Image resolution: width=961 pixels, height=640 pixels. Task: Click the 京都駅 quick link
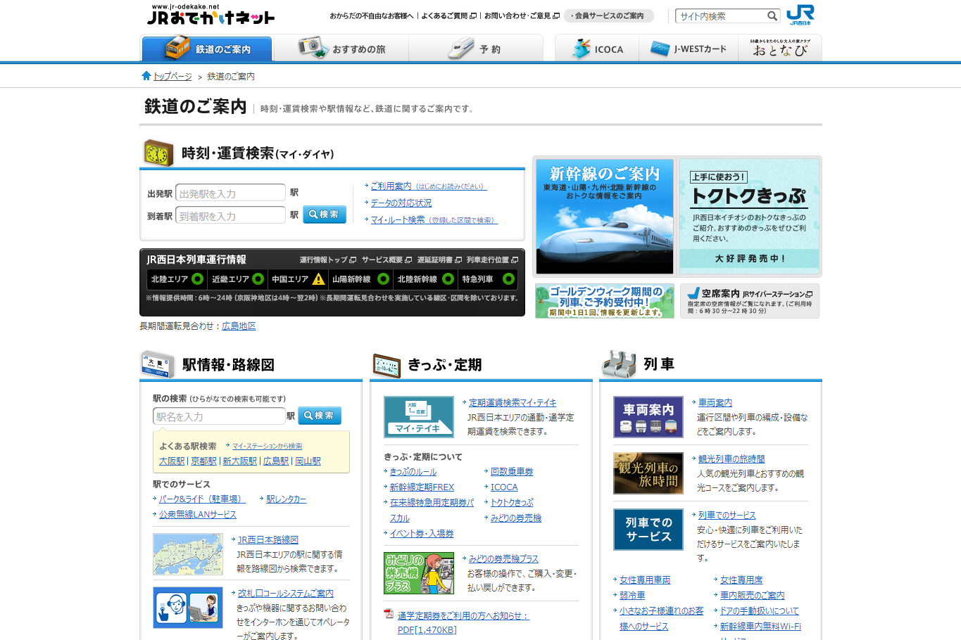(x=203, y=461)
